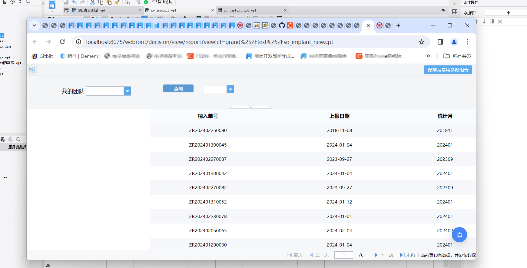This screenshot has height=268, width=527.
Task: Collapse the parameter pane via the arrow handle
Action: [x=250, y=107]
